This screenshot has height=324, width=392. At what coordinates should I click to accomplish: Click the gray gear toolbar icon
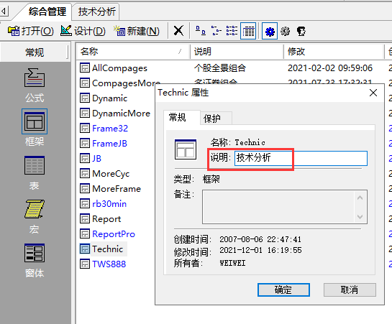[x=286, y=31]
